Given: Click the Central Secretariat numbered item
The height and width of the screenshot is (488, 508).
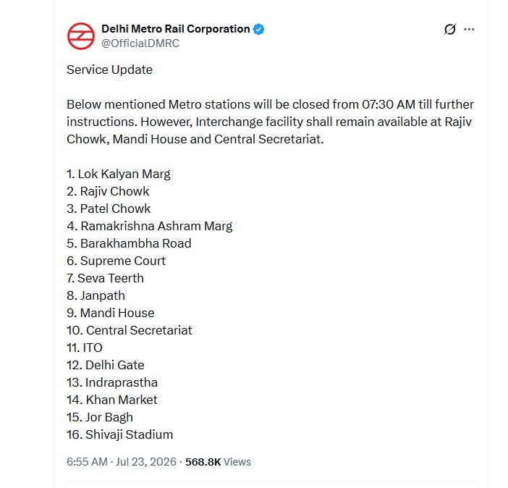Looking at the screenshot, I should (x=130, y=330).
